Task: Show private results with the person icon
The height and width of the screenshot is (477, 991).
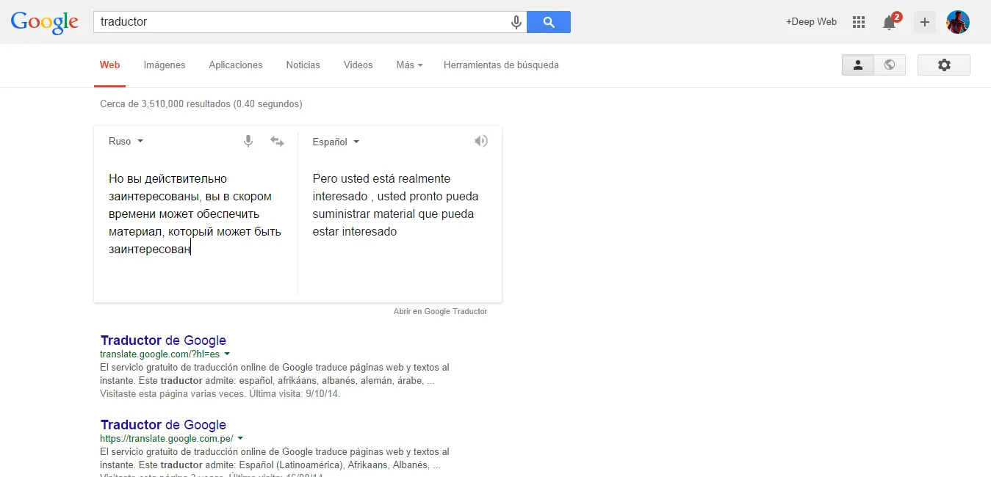Action: (x=857, y=65)
